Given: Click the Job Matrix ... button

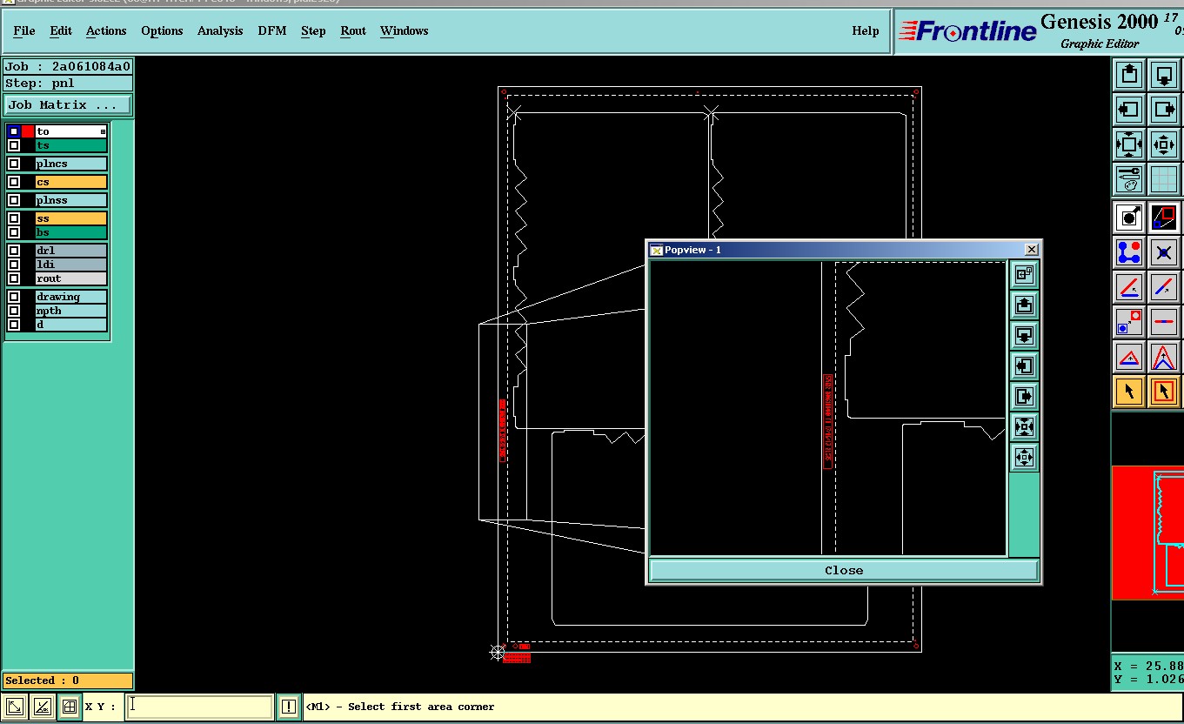Looking at the screenshot, I should point(68,104).
